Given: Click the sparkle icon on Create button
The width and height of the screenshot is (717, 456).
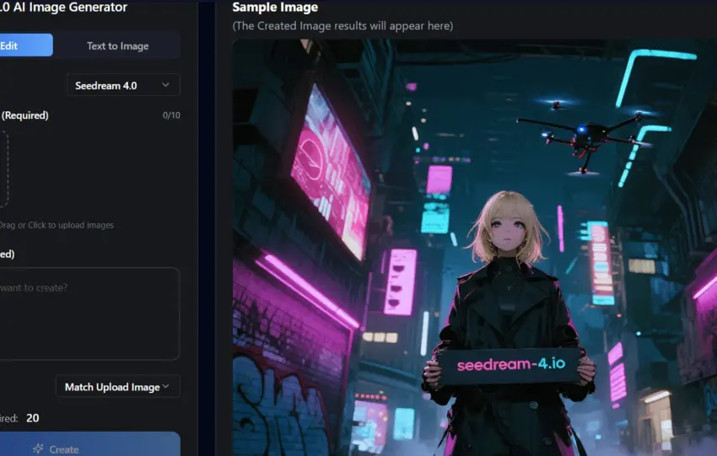Looking at the screenshot, I should 38,448.
